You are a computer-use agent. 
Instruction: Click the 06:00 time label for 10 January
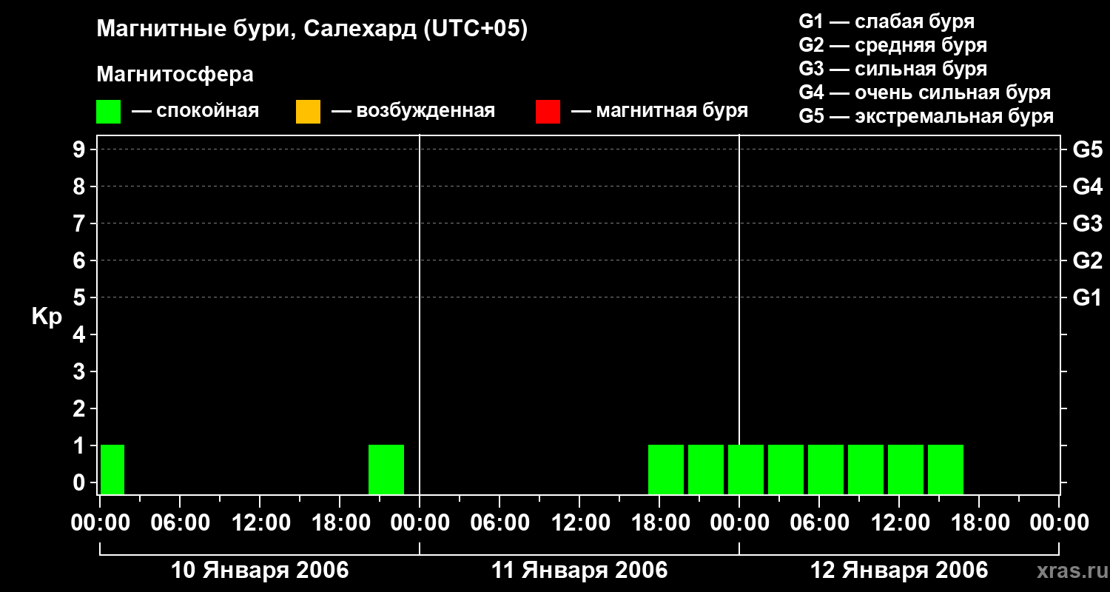(180, 522)
